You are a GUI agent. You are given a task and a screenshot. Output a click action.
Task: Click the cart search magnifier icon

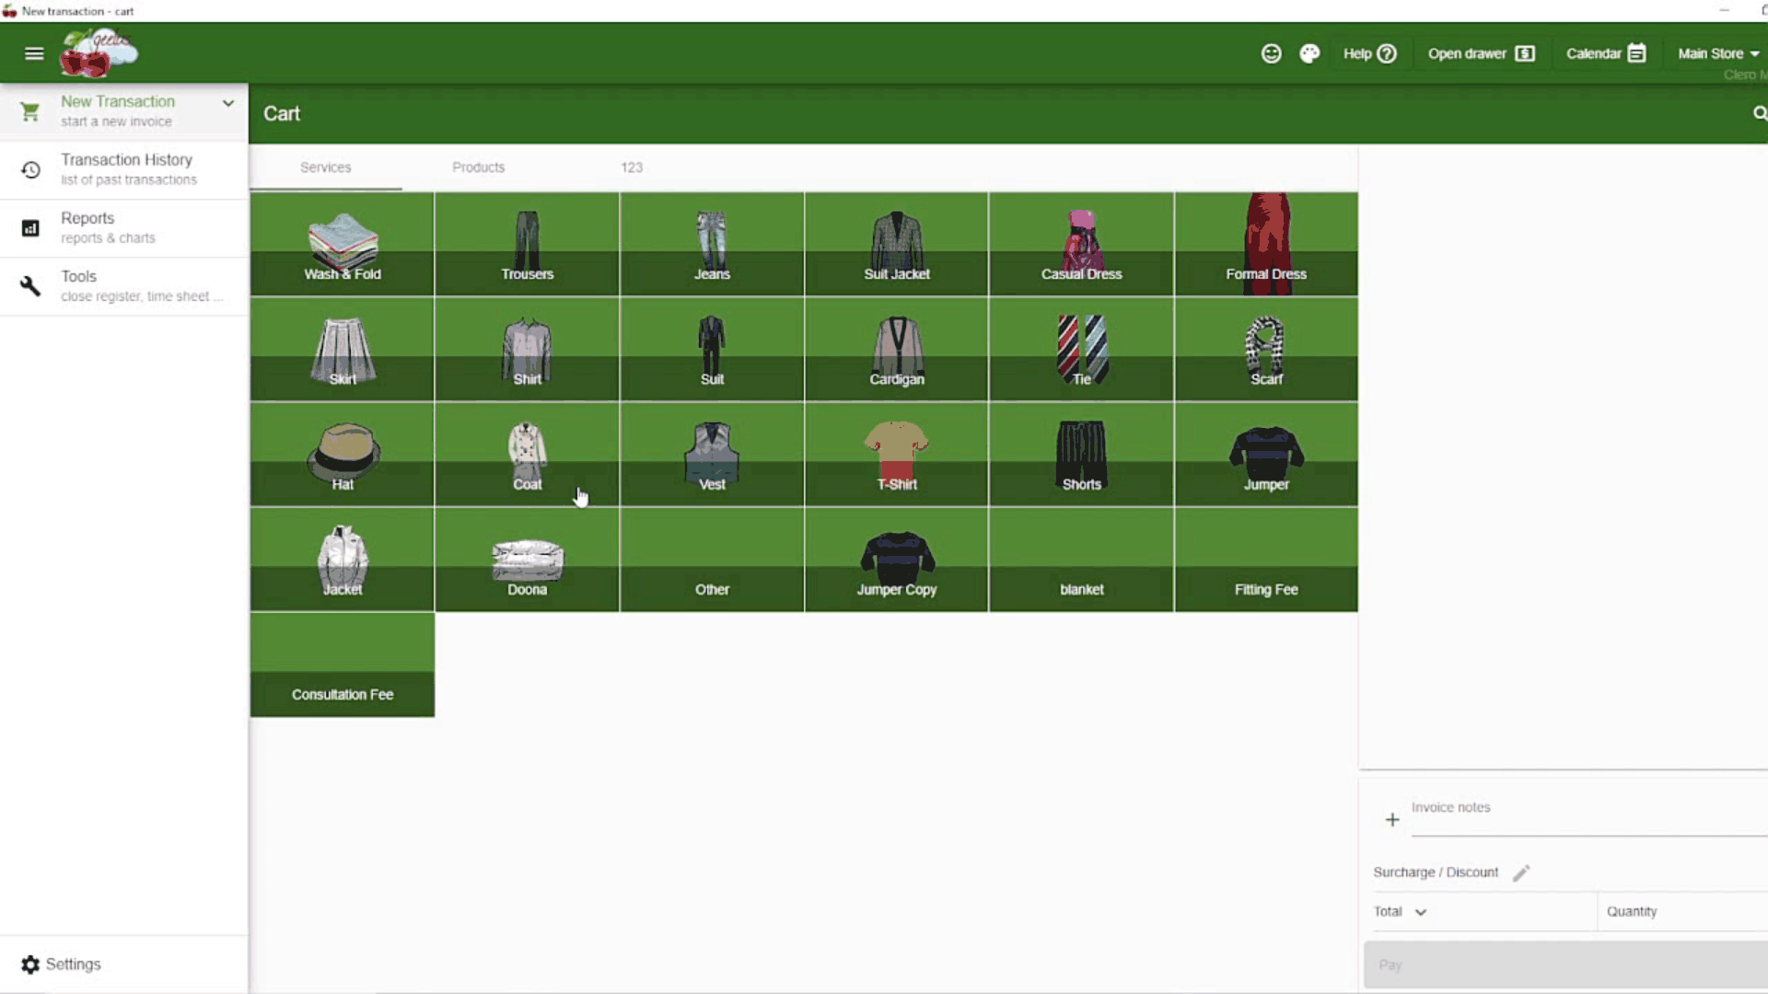point(1759,113)
